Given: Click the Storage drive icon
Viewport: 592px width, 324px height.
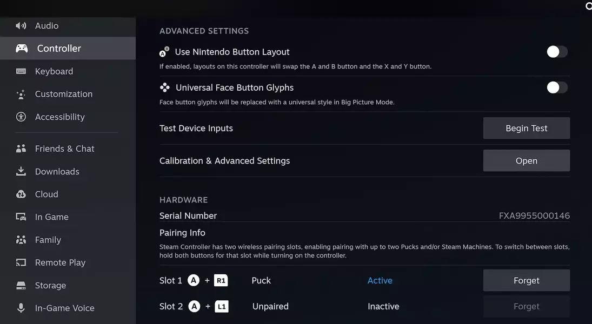Looking at the screenshot, I should click(21, 286).
